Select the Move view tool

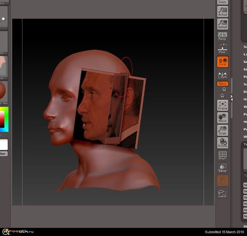(222, 118)
